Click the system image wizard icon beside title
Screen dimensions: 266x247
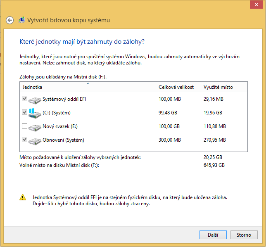pyautogui.click(x=22, y=20)
